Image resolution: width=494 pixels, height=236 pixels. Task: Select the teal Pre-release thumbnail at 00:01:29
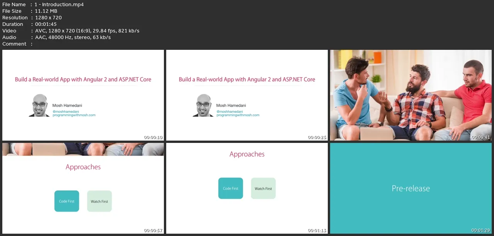[411, 188]
